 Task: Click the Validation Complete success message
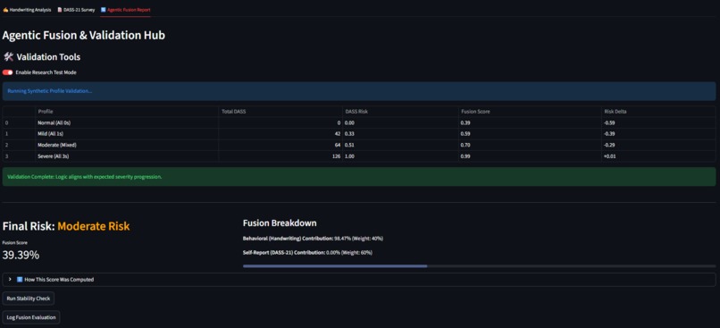click(x=359, y=177)
